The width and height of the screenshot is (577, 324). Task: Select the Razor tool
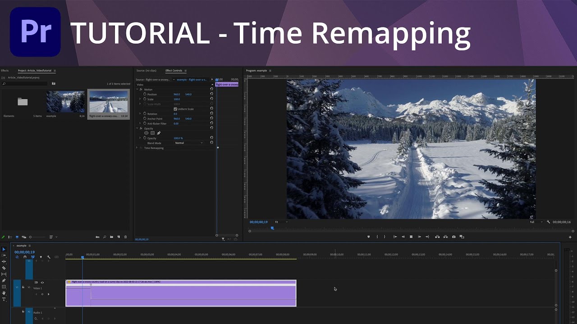pyautogui.click(x=4, y=268)
